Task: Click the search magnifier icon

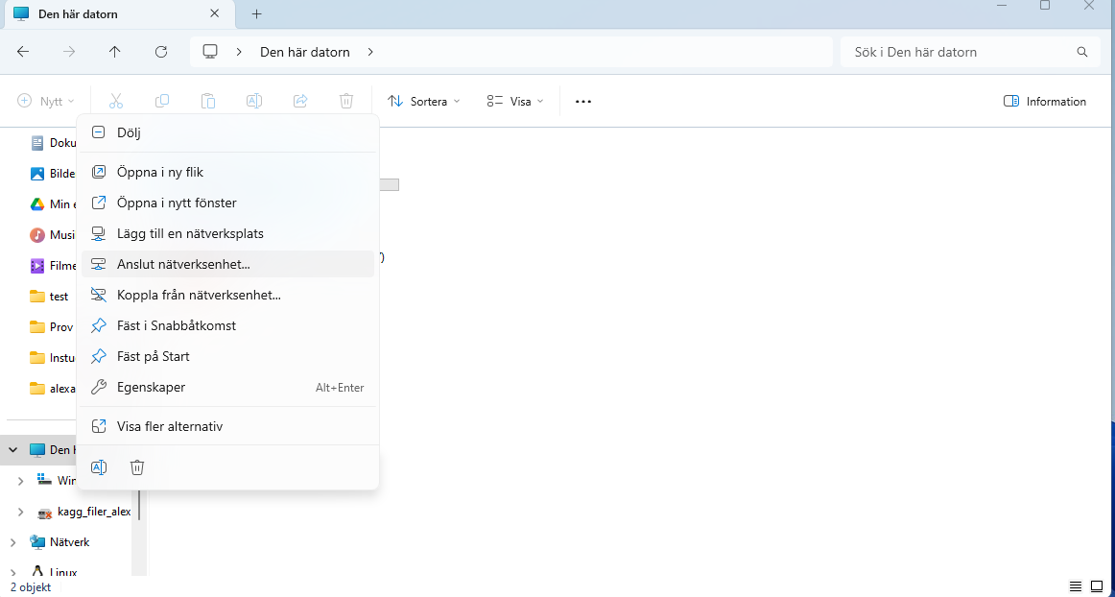Action: click(x=1082, y=52)
